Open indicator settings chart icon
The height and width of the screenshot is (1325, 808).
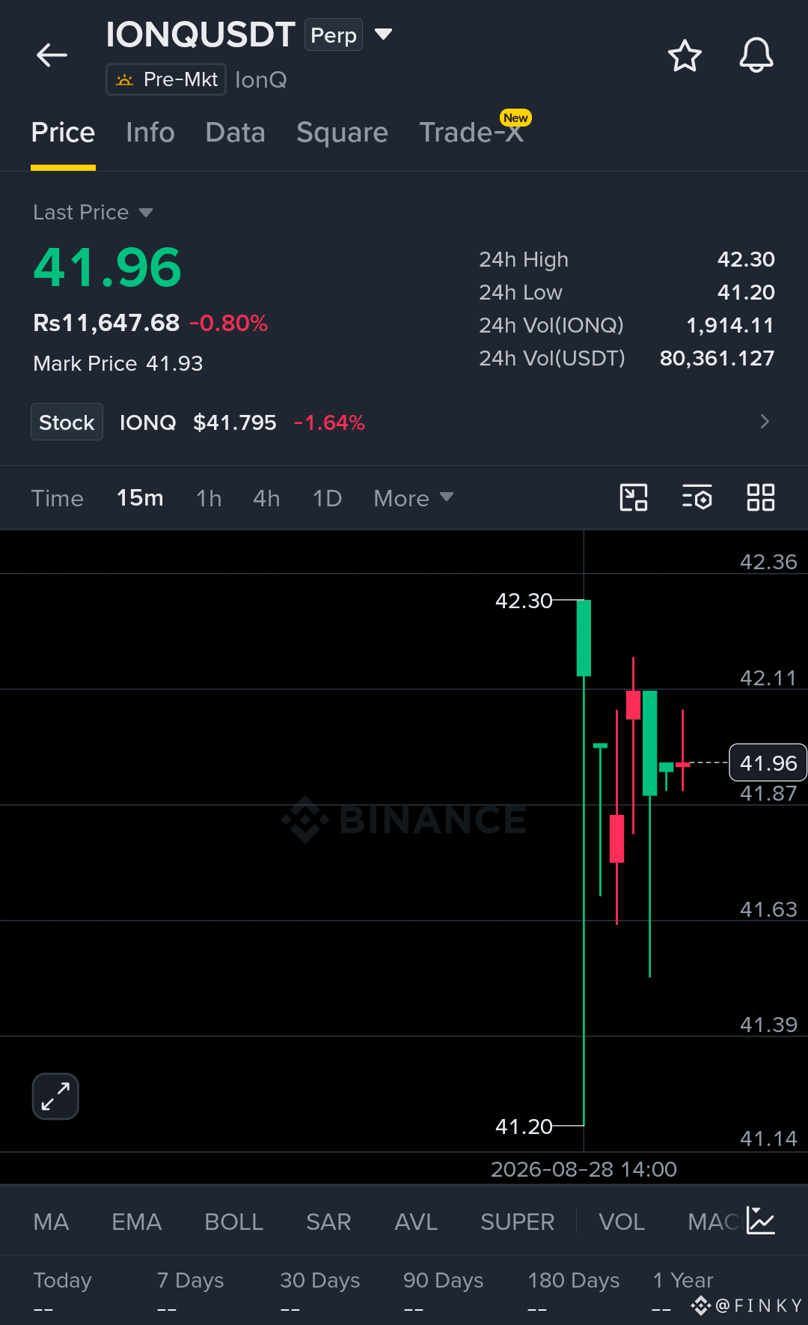point(761,1221)
